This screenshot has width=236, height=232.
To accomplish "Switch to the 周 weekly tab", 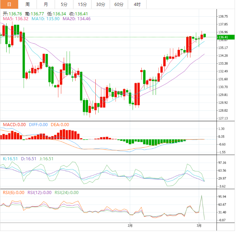I will [27, 5].
